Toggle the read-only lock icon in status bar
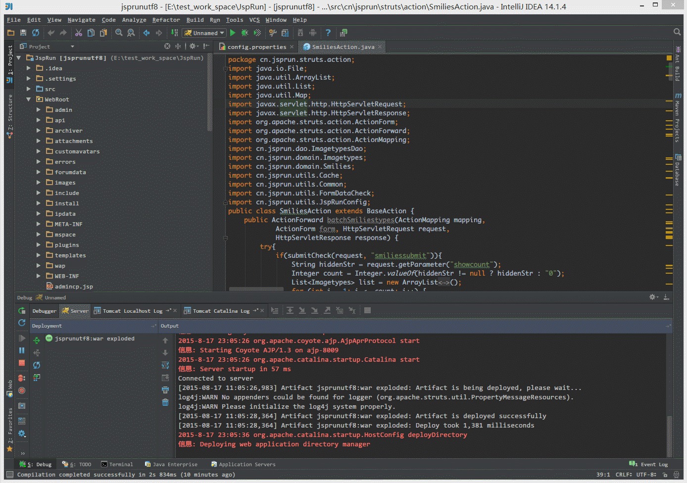The image size is (687, 483). pos(665,475)
